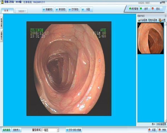Viewport: 167px width, 133px height.
Task: Click the red 退出 exit button
Action: coord(156,9)
